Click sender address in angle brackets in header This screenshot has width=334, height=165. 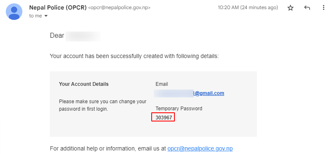119,8
